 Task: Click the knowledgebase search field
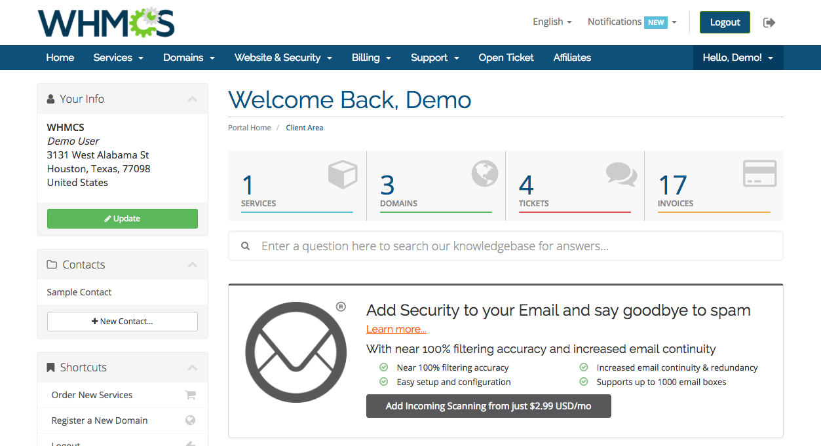point(511,246)
